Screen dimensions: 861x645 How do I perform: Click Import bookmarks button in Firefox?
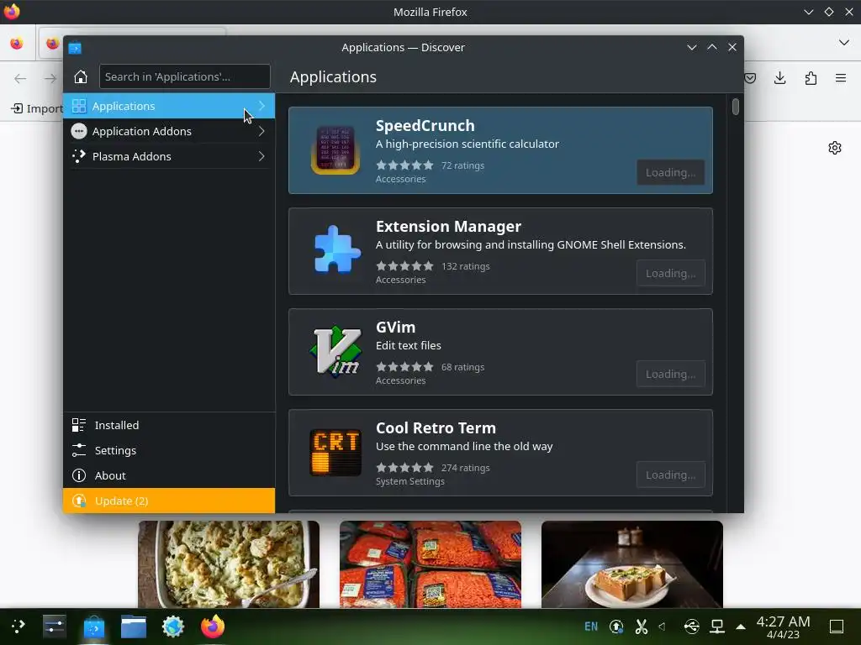coord(37,108)
